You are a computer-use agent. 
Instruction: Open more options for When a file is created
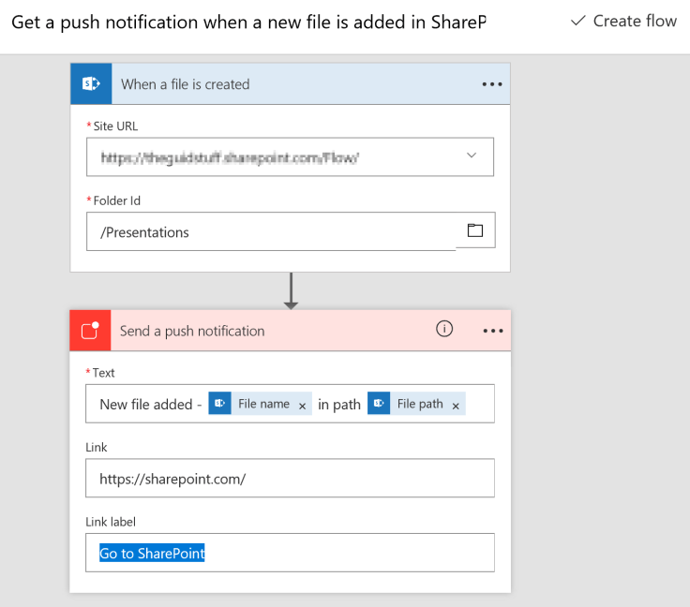click(x=491, y=84)
